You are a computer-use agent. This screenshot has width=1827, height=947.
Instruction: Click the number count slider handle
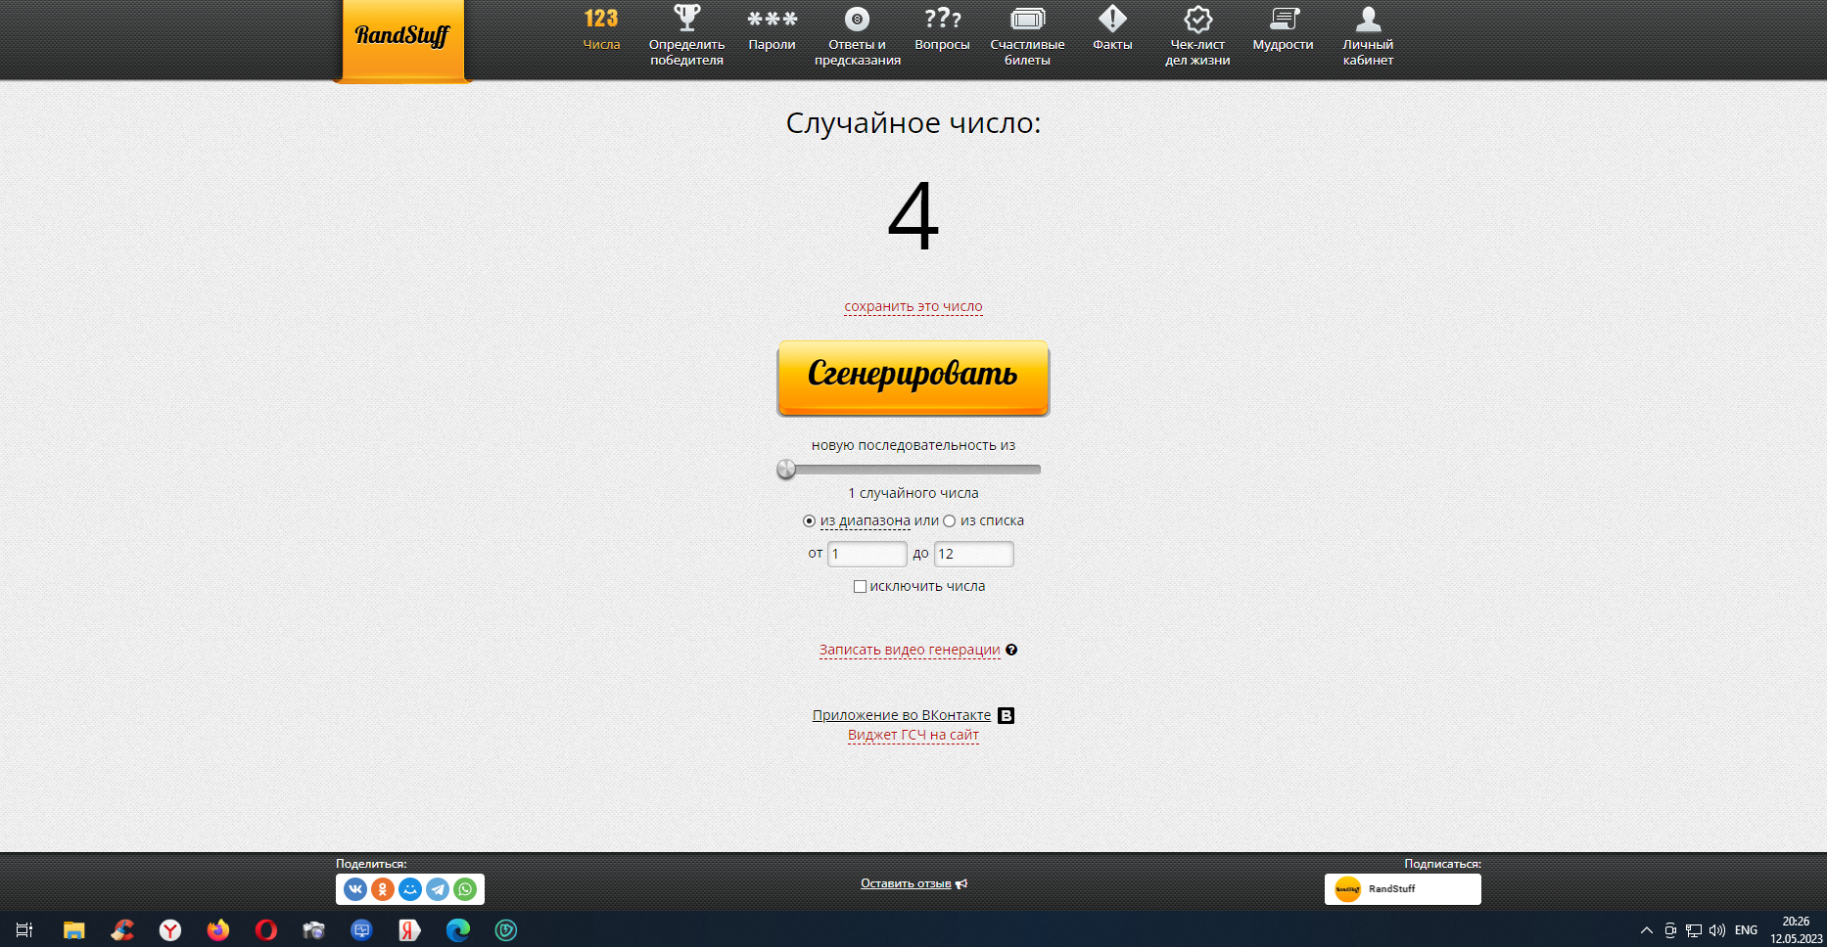point(786,470)
